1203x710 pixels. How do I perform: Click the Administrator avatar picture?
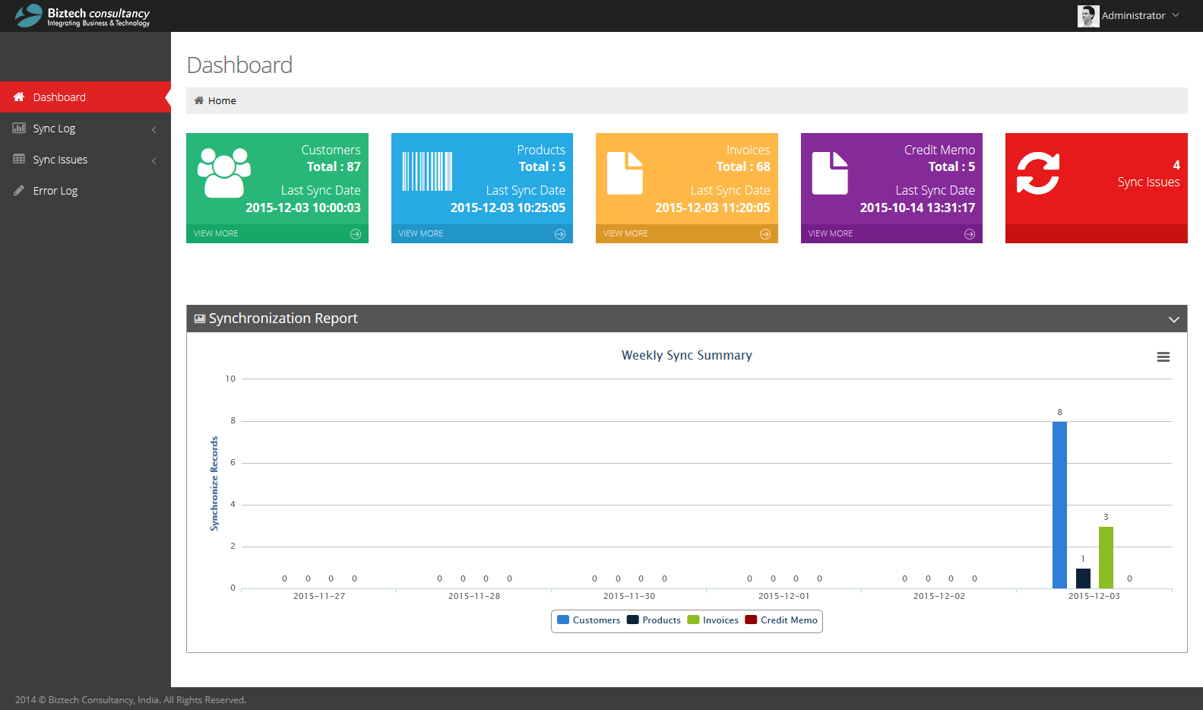tap(1088, 16)
